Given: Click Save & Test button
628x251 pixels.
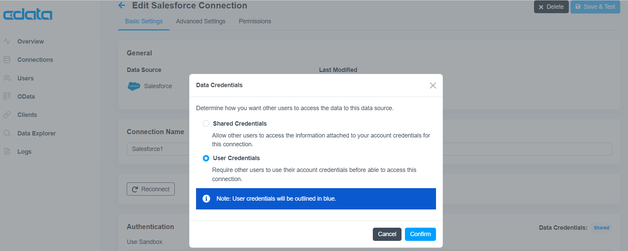Looking at the screenshot, I should (x=595, y=7).
